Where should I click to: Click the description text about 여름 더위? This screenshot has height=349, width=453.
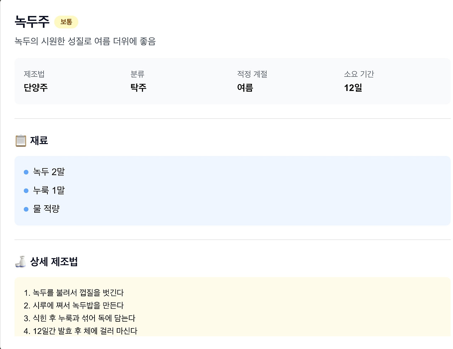click(85, 41)
